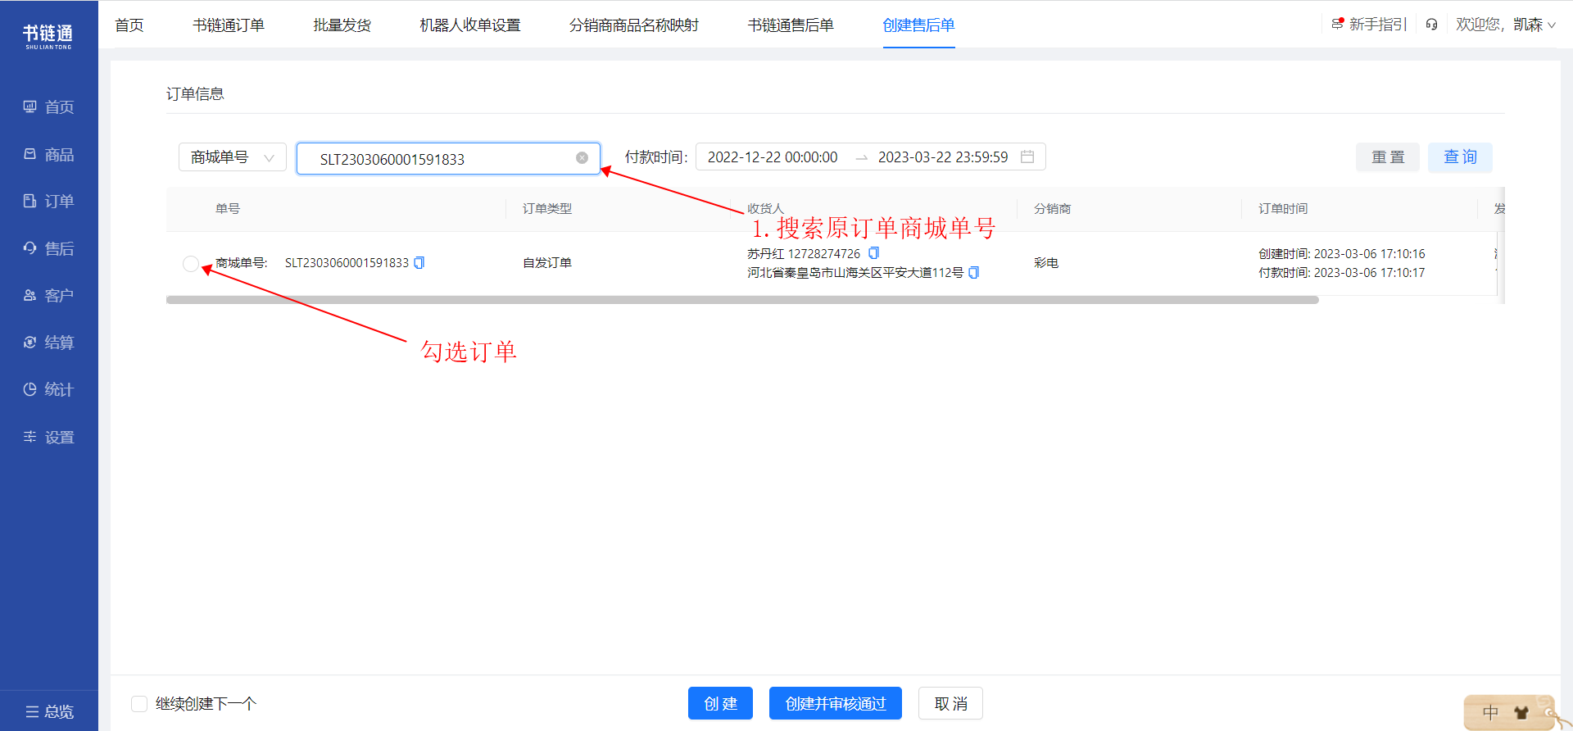Switch to the 分销商商品名称映射 tab
The image size is (1573, 731).
pyautogui.click(x=634, y=25)
